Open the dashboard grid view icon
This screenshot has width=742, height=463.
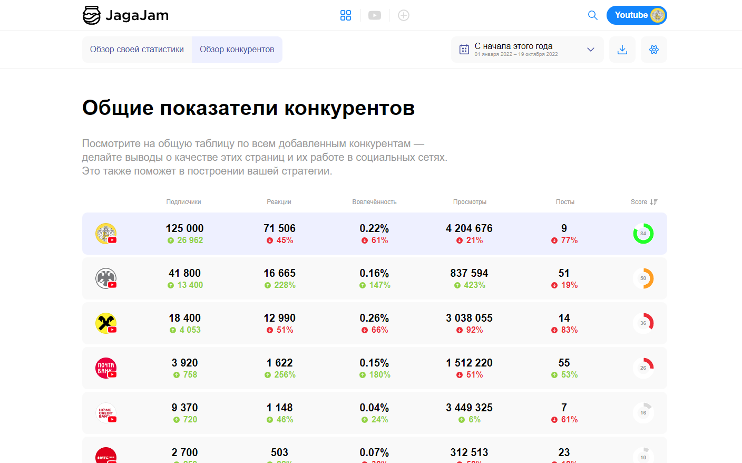coord(346,15)
